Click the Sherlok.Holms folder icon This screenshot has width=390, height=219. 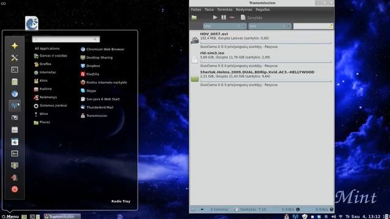tap(195, 78)
